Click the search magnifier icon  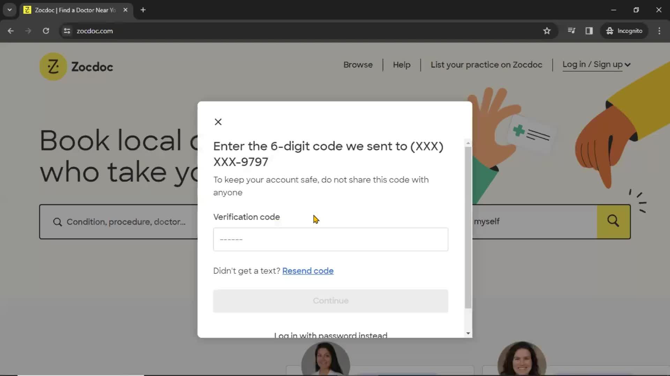pos(614,221)
